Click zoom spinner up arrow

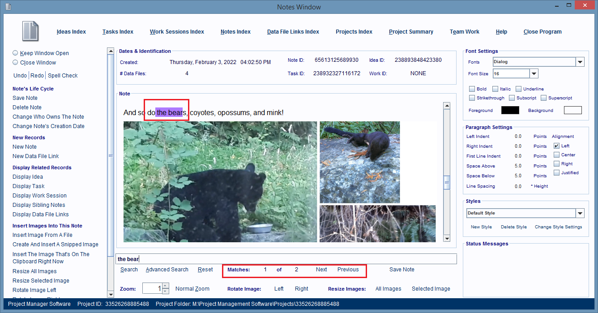coord(166,286)
